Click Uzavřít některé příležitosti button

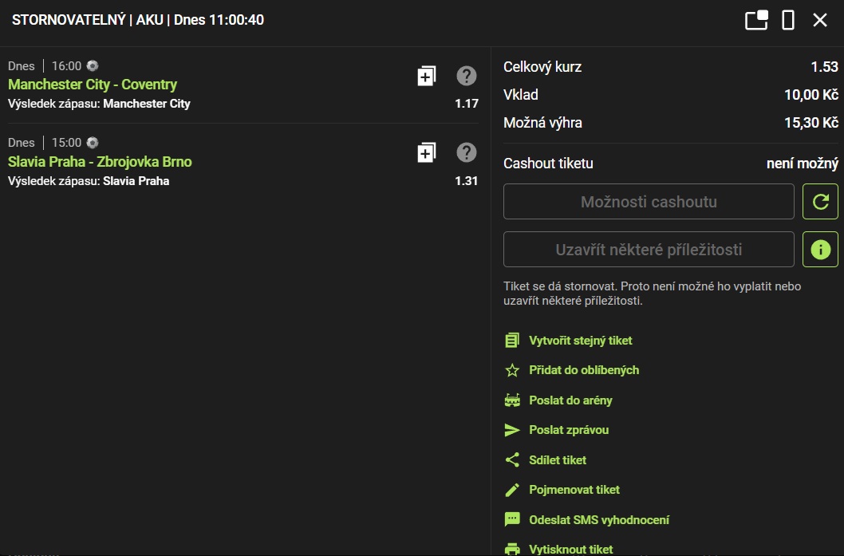(649, 249)
